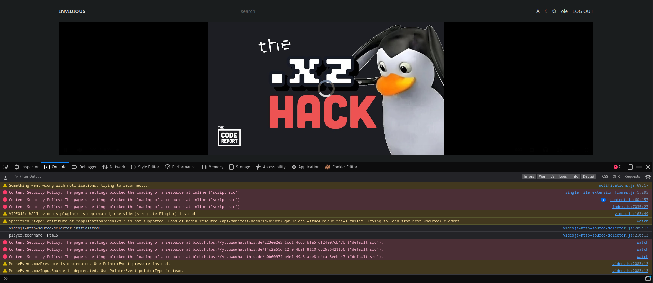This screenshot has height=283, width=653.
Task: Select 'VIDEOJS: WARN: videojs.plugin() is deprecated' message
Action: pos(102,214)
